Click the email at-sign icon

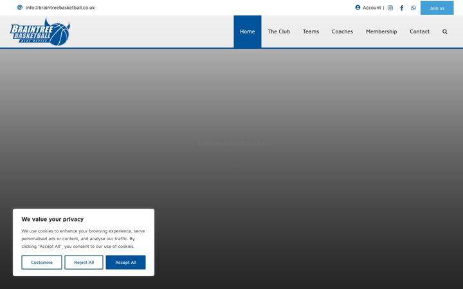[x=20, y=7]
